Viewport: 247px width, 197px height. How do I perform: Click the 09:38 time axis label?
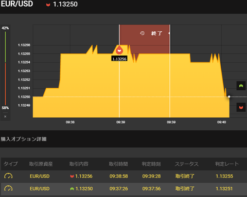[x=70, y=122]
